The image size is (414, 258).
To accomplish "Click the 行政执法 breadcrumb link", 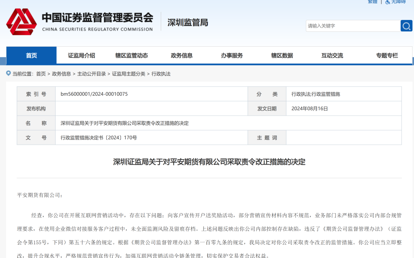I will point(161,74).
